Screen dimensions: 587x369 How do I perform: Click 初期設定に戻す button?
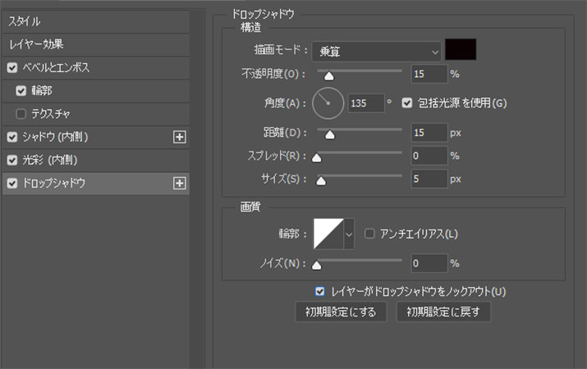(443, 312)
